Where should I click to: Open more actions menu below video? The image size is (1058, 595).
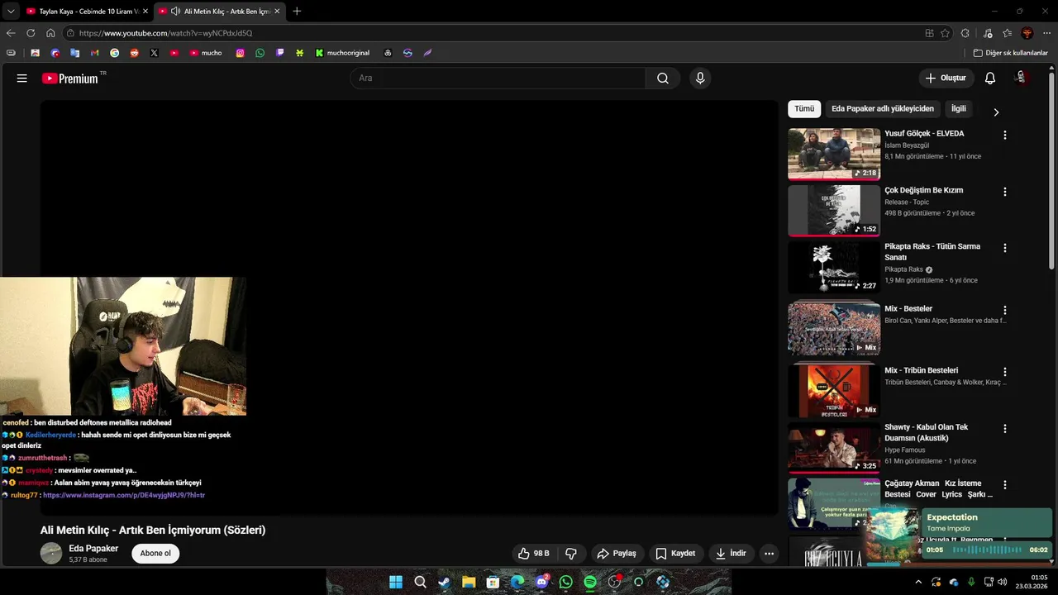(x=769, y=554)
